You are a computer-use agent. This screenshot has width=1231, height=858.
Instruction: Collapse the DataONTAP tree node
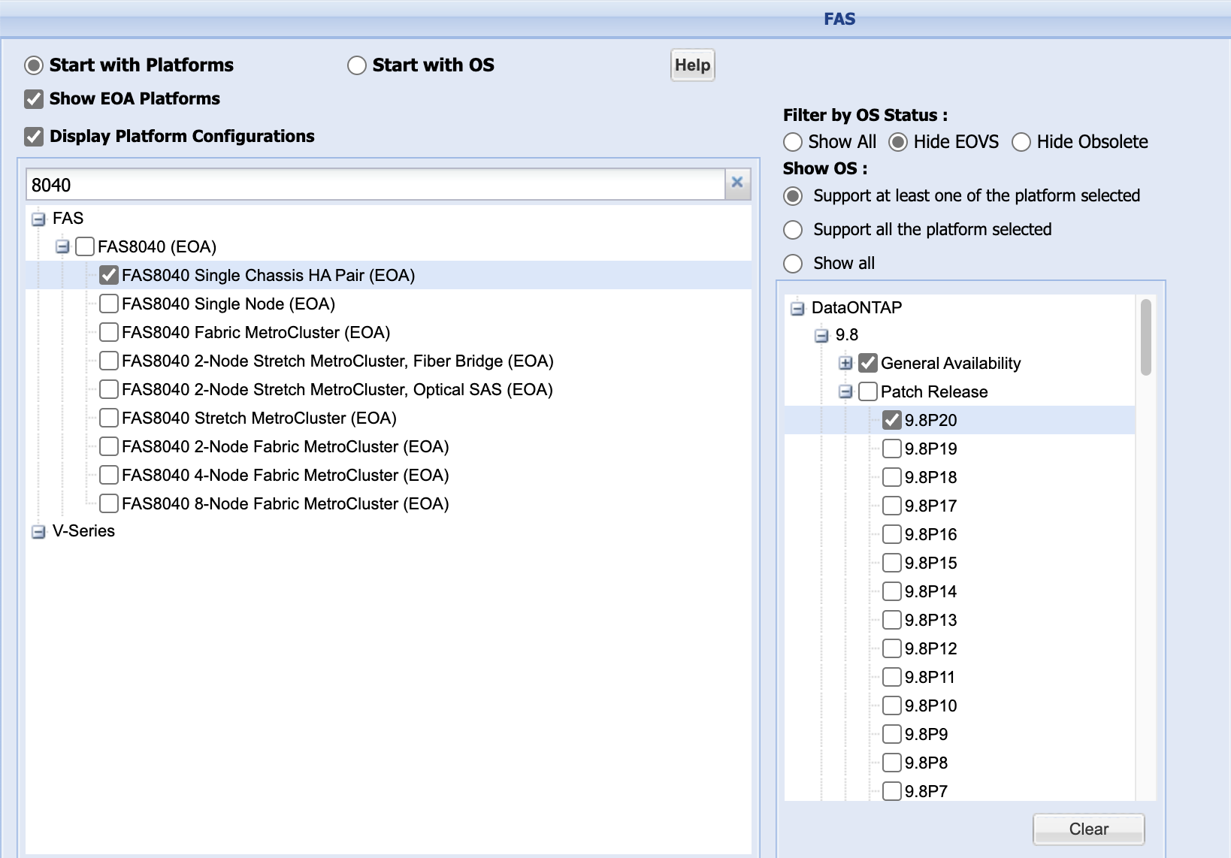click(797, 309)
